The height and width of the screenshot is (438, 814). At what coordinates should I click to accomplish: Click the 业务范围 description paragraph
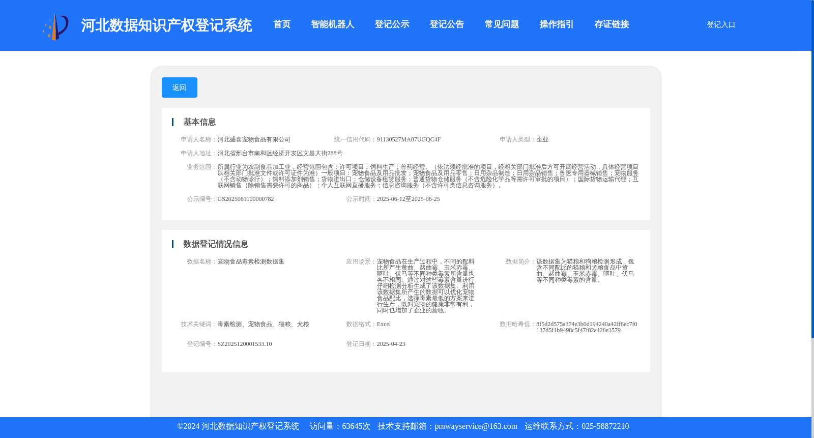428,176
